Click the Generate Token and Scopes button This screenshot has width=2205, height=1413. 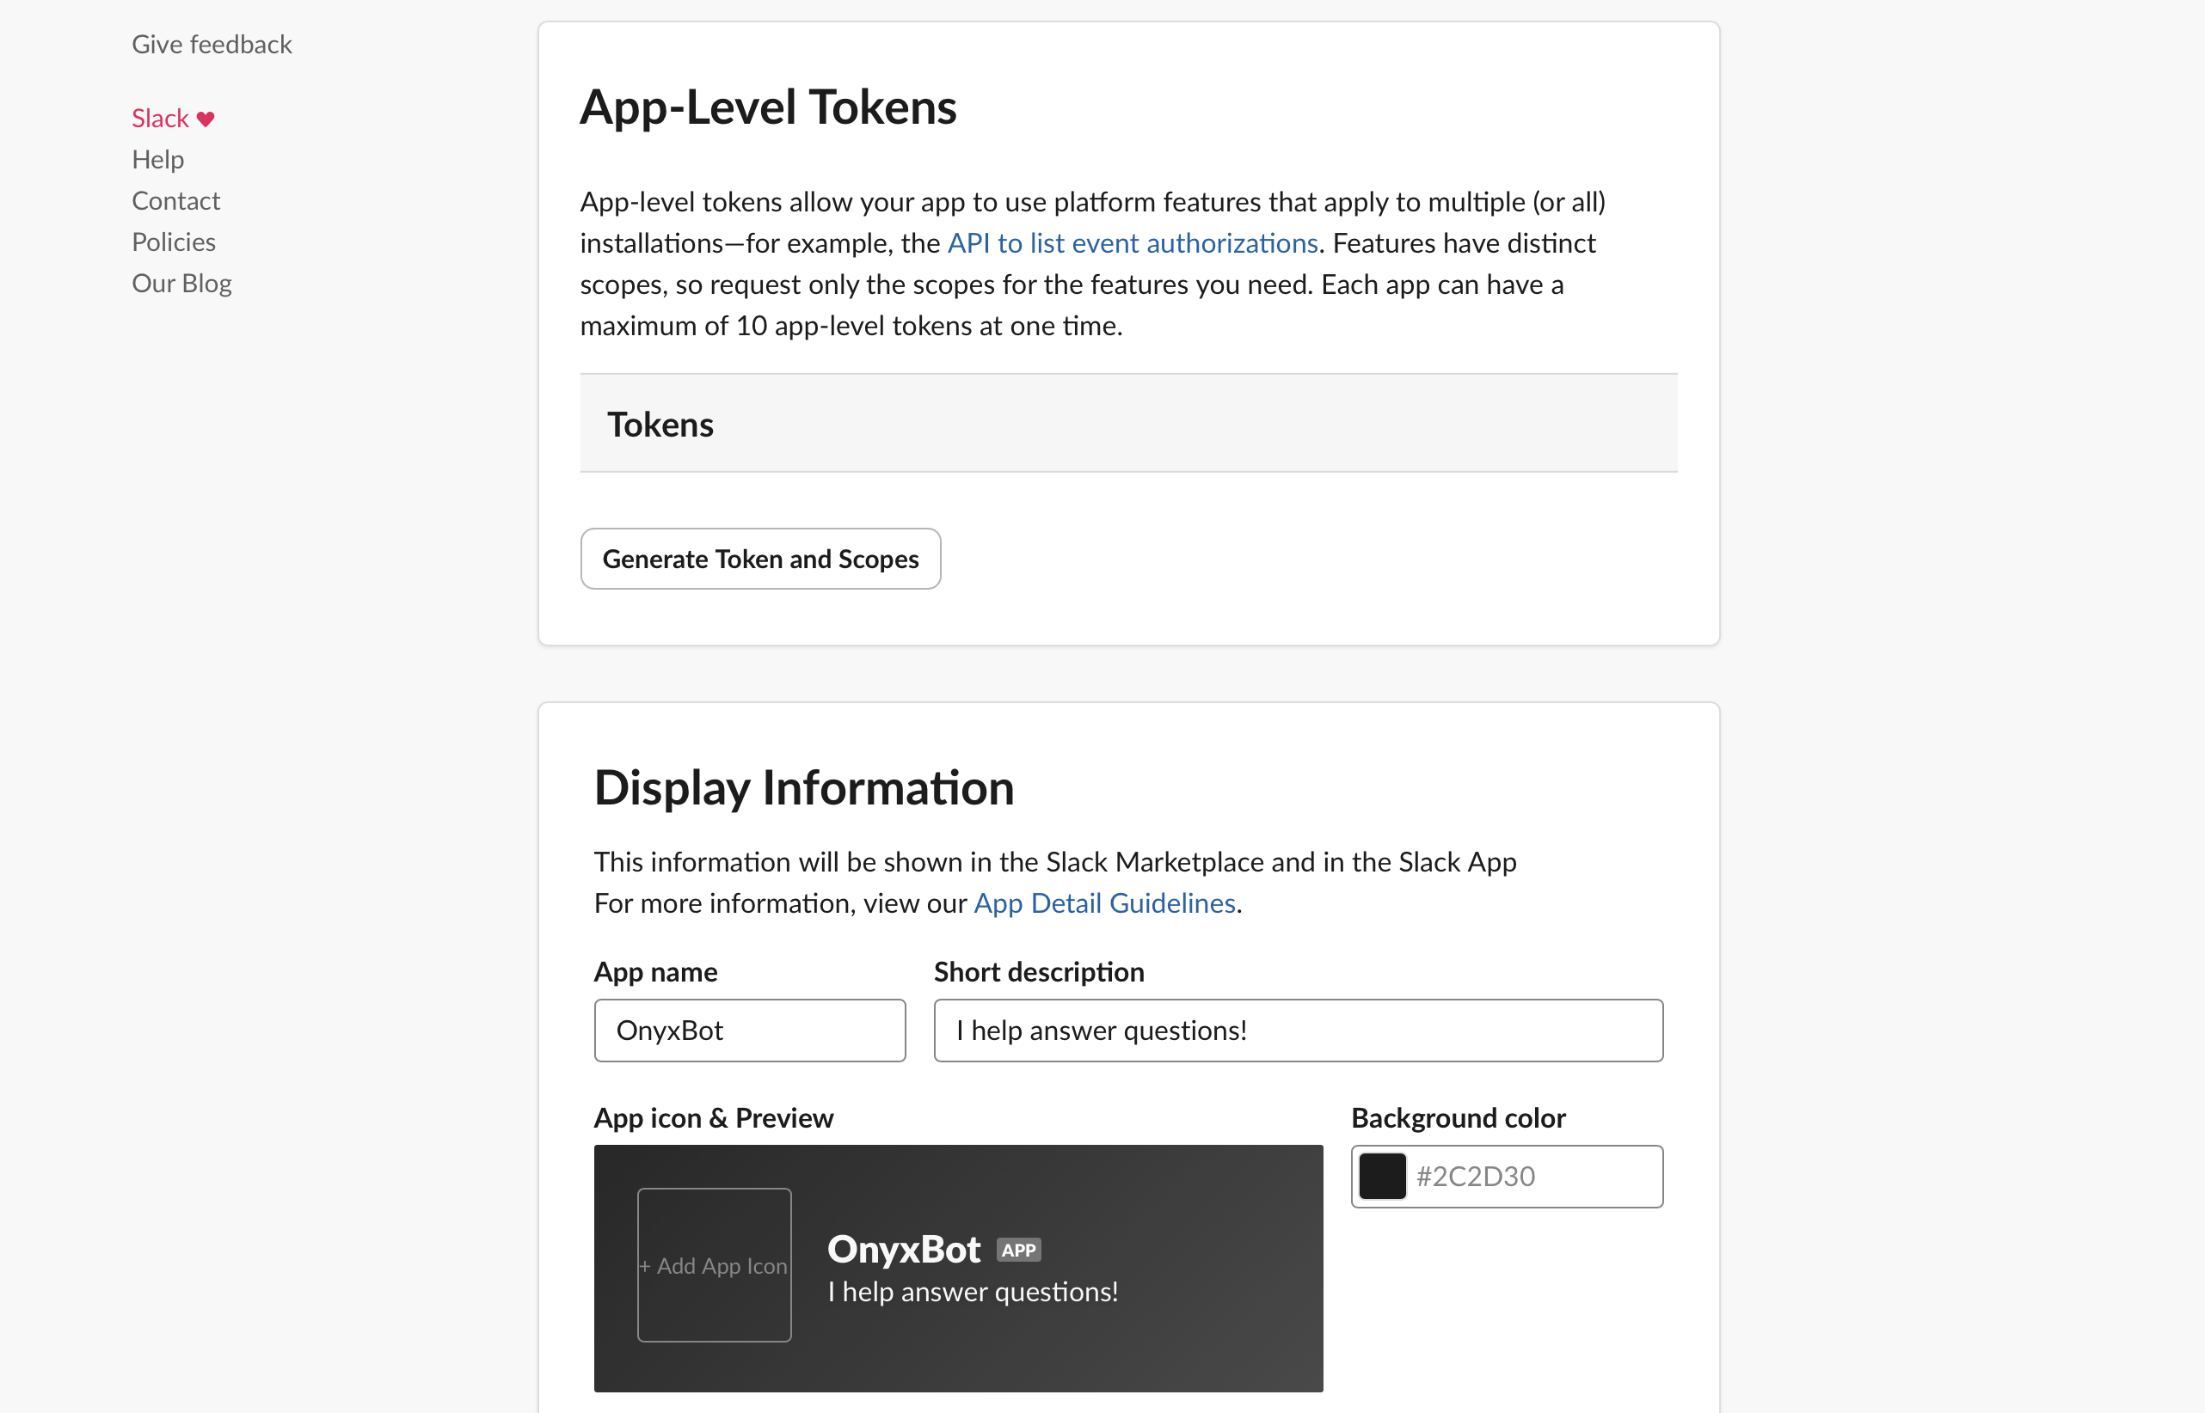760,559
